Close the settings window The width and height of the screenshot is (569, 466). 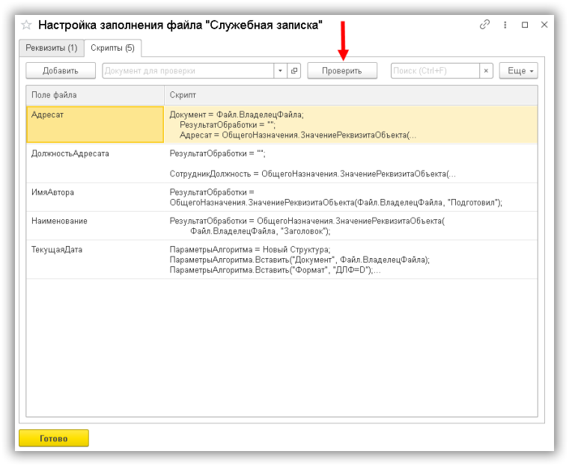click(544, 25)
